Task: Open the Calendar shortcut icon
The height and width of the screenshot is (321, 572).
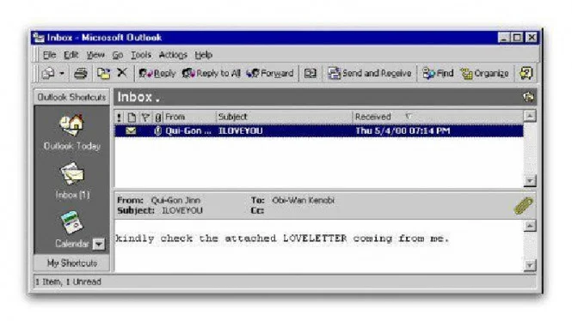Action: pos(72,222)
